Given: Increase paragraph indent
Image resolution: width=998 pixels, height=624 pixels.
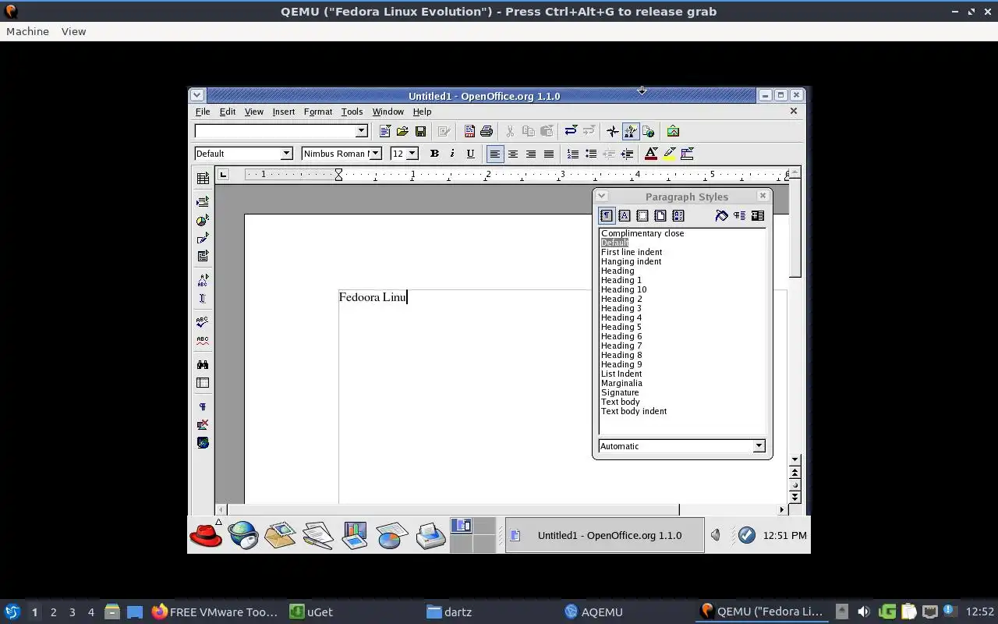Looking at the screenshot, I should [x=627, y=154].
